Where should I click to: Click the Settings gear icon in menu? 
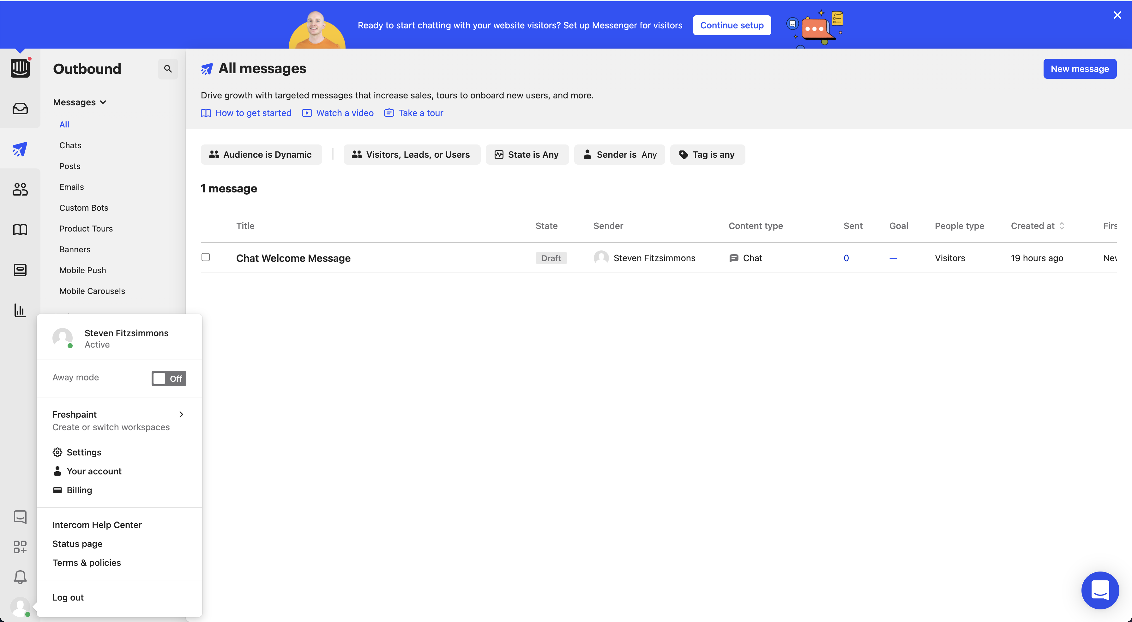[x=57, y=452]
